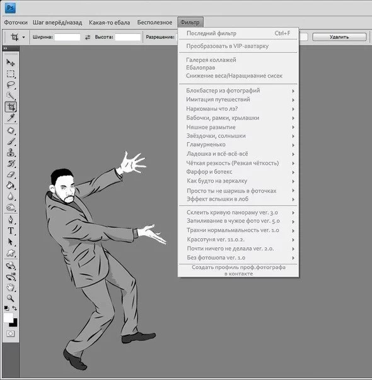
Task: Toggle Quick Mask mode icon
Action: click(x=10, y=333)
